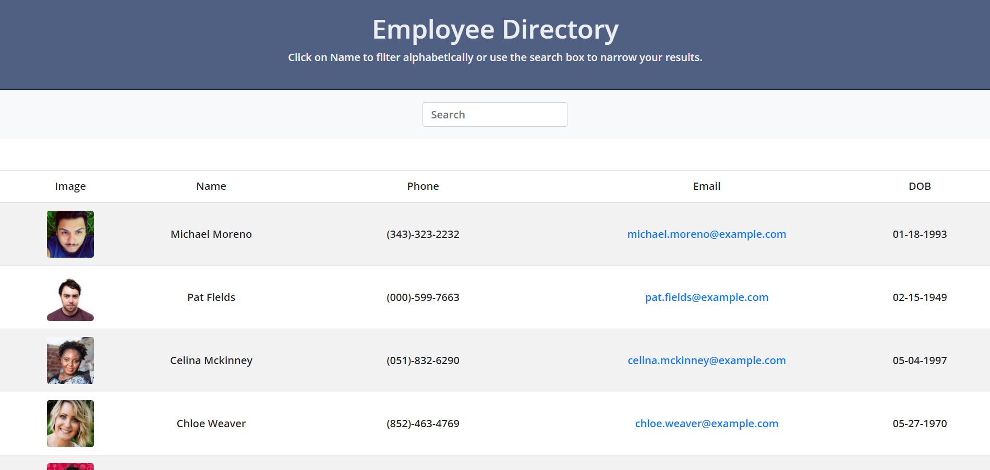Click the partially visible photo at page bottom

[x=70, y=466]
